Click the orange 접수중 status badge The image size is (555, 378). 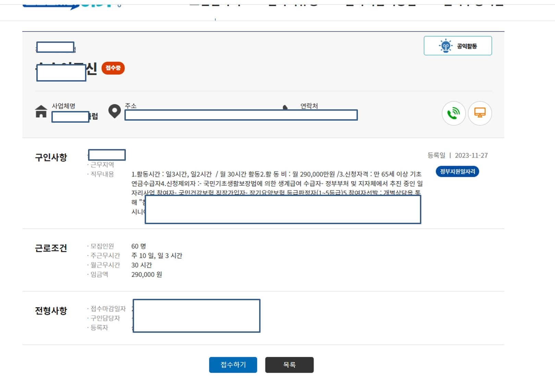click(113, 68)
